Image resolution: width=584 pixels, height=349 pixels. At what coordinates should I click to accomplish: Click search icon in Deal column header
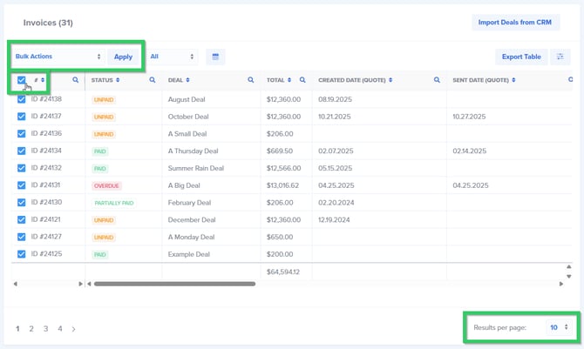coord(251,80)
